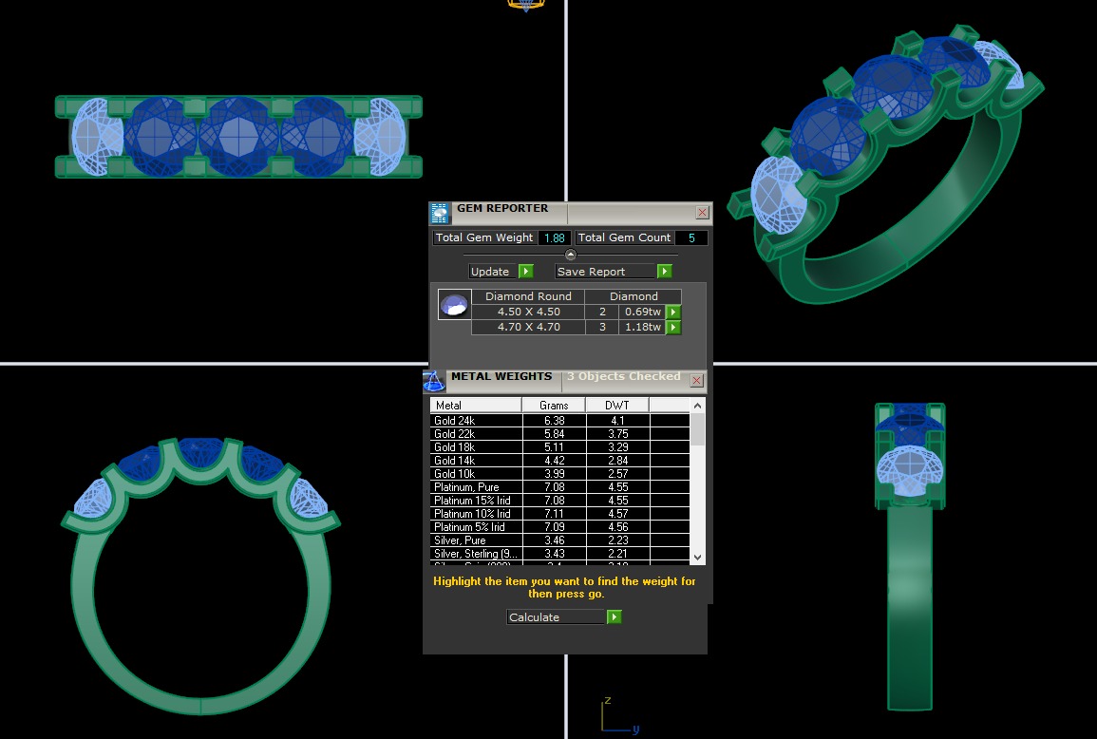Click green arrow for 4.70 X 4.70 row

673,327
